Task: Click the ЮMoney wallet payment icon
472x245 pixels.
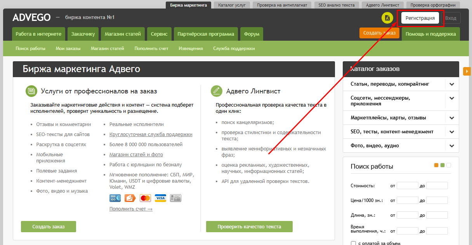Action: (x=130, y=198)
